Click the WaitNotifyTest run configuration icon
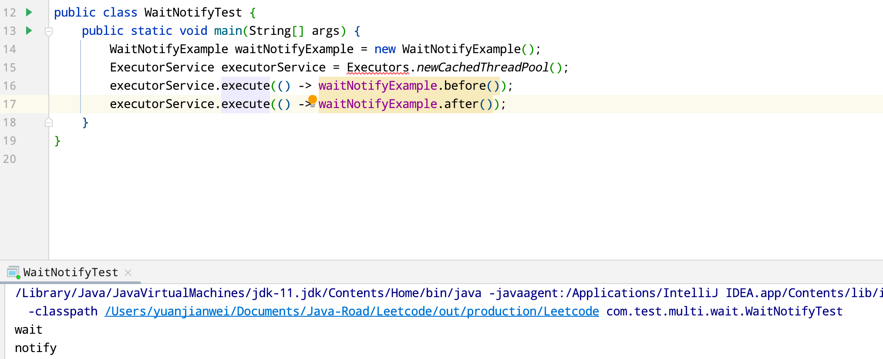883x359 pixels. click(x=13, y=273)
